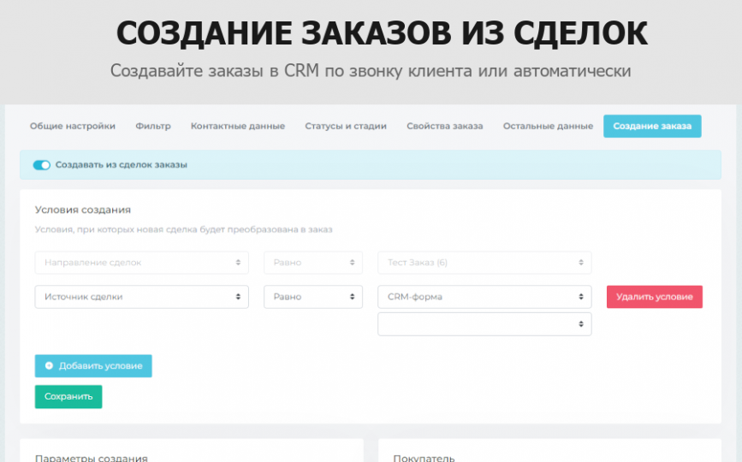Click the Условия создания heading
Viewport: 742px width, 462px height.
coord(83,210)
